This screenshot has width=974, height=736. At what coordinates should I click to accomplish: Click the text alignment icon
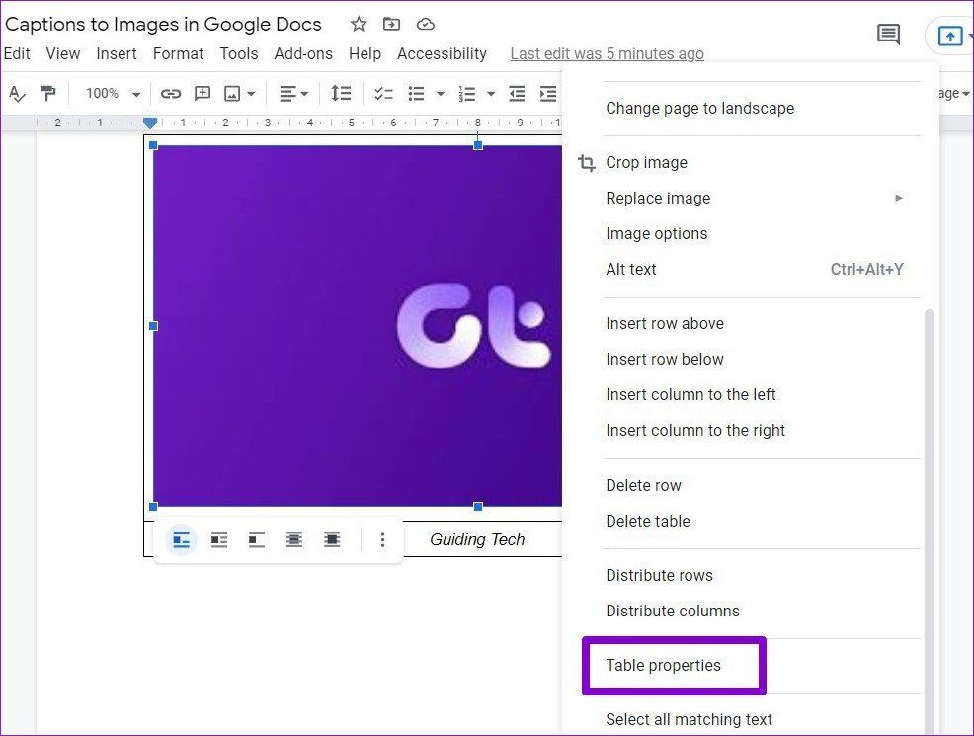(287, 94)
